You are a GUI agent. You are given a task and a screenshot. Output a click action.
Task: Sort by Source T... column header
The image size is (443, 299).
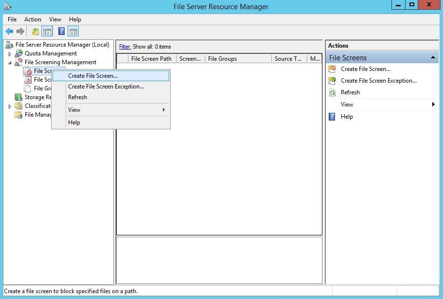click(x=289, y=59)
